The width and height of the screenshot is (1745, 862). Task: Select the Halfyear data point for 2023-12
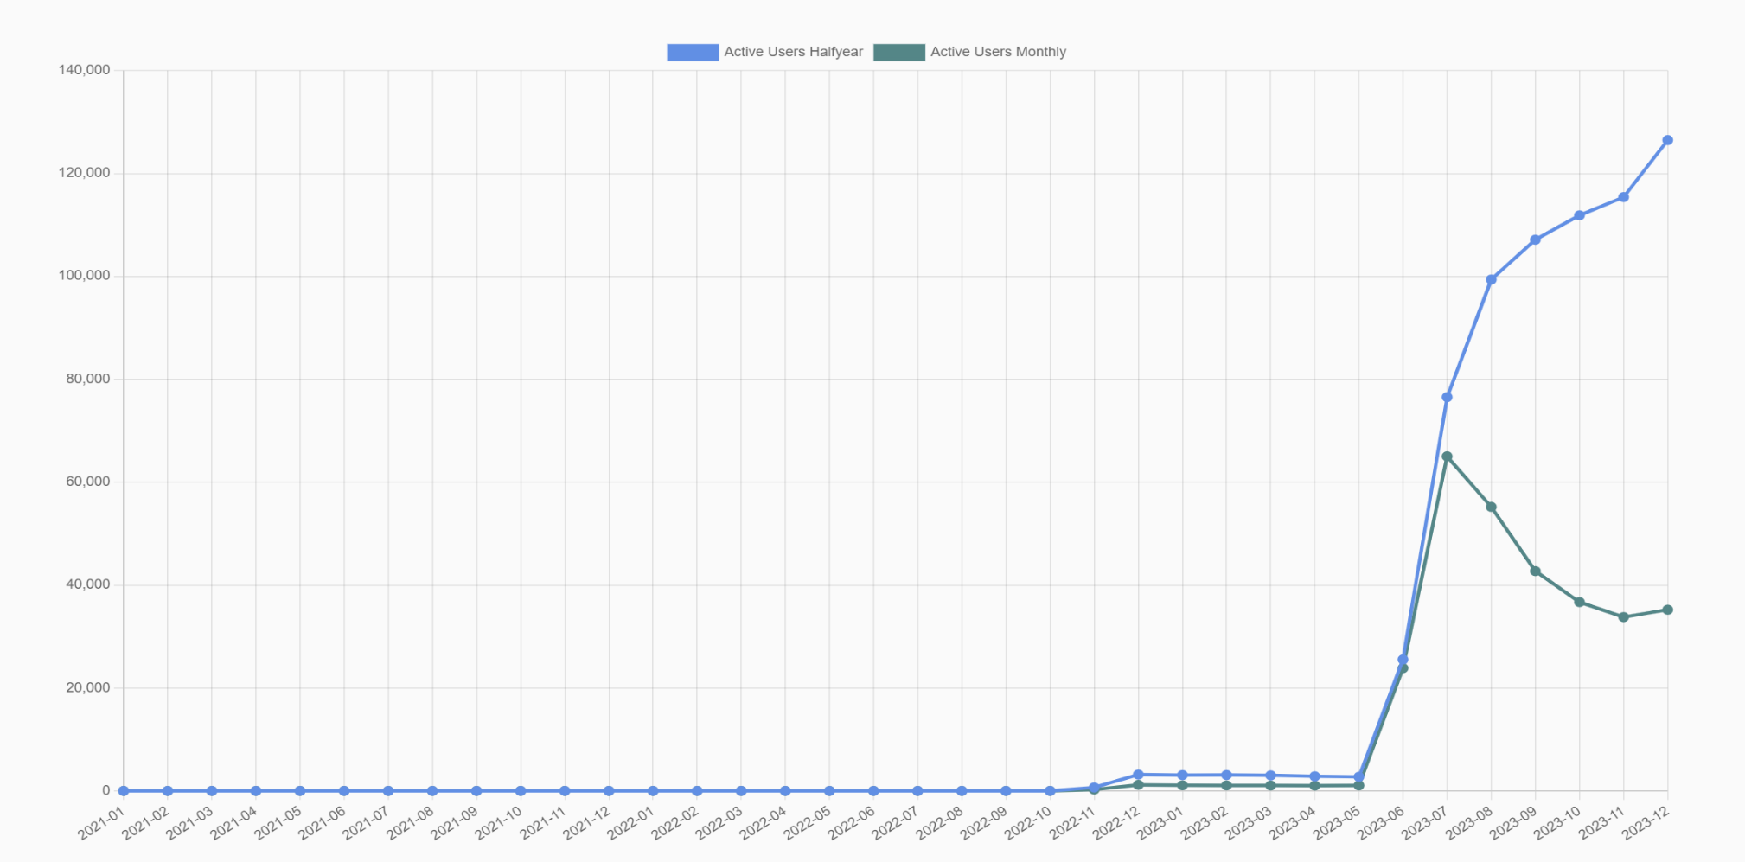[x=1667, y=140]
